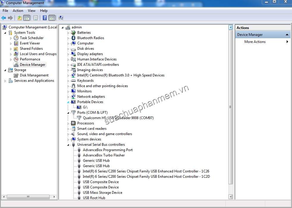Click the Batteries device icon
The image size is (292, 208).
coord(73,33)
